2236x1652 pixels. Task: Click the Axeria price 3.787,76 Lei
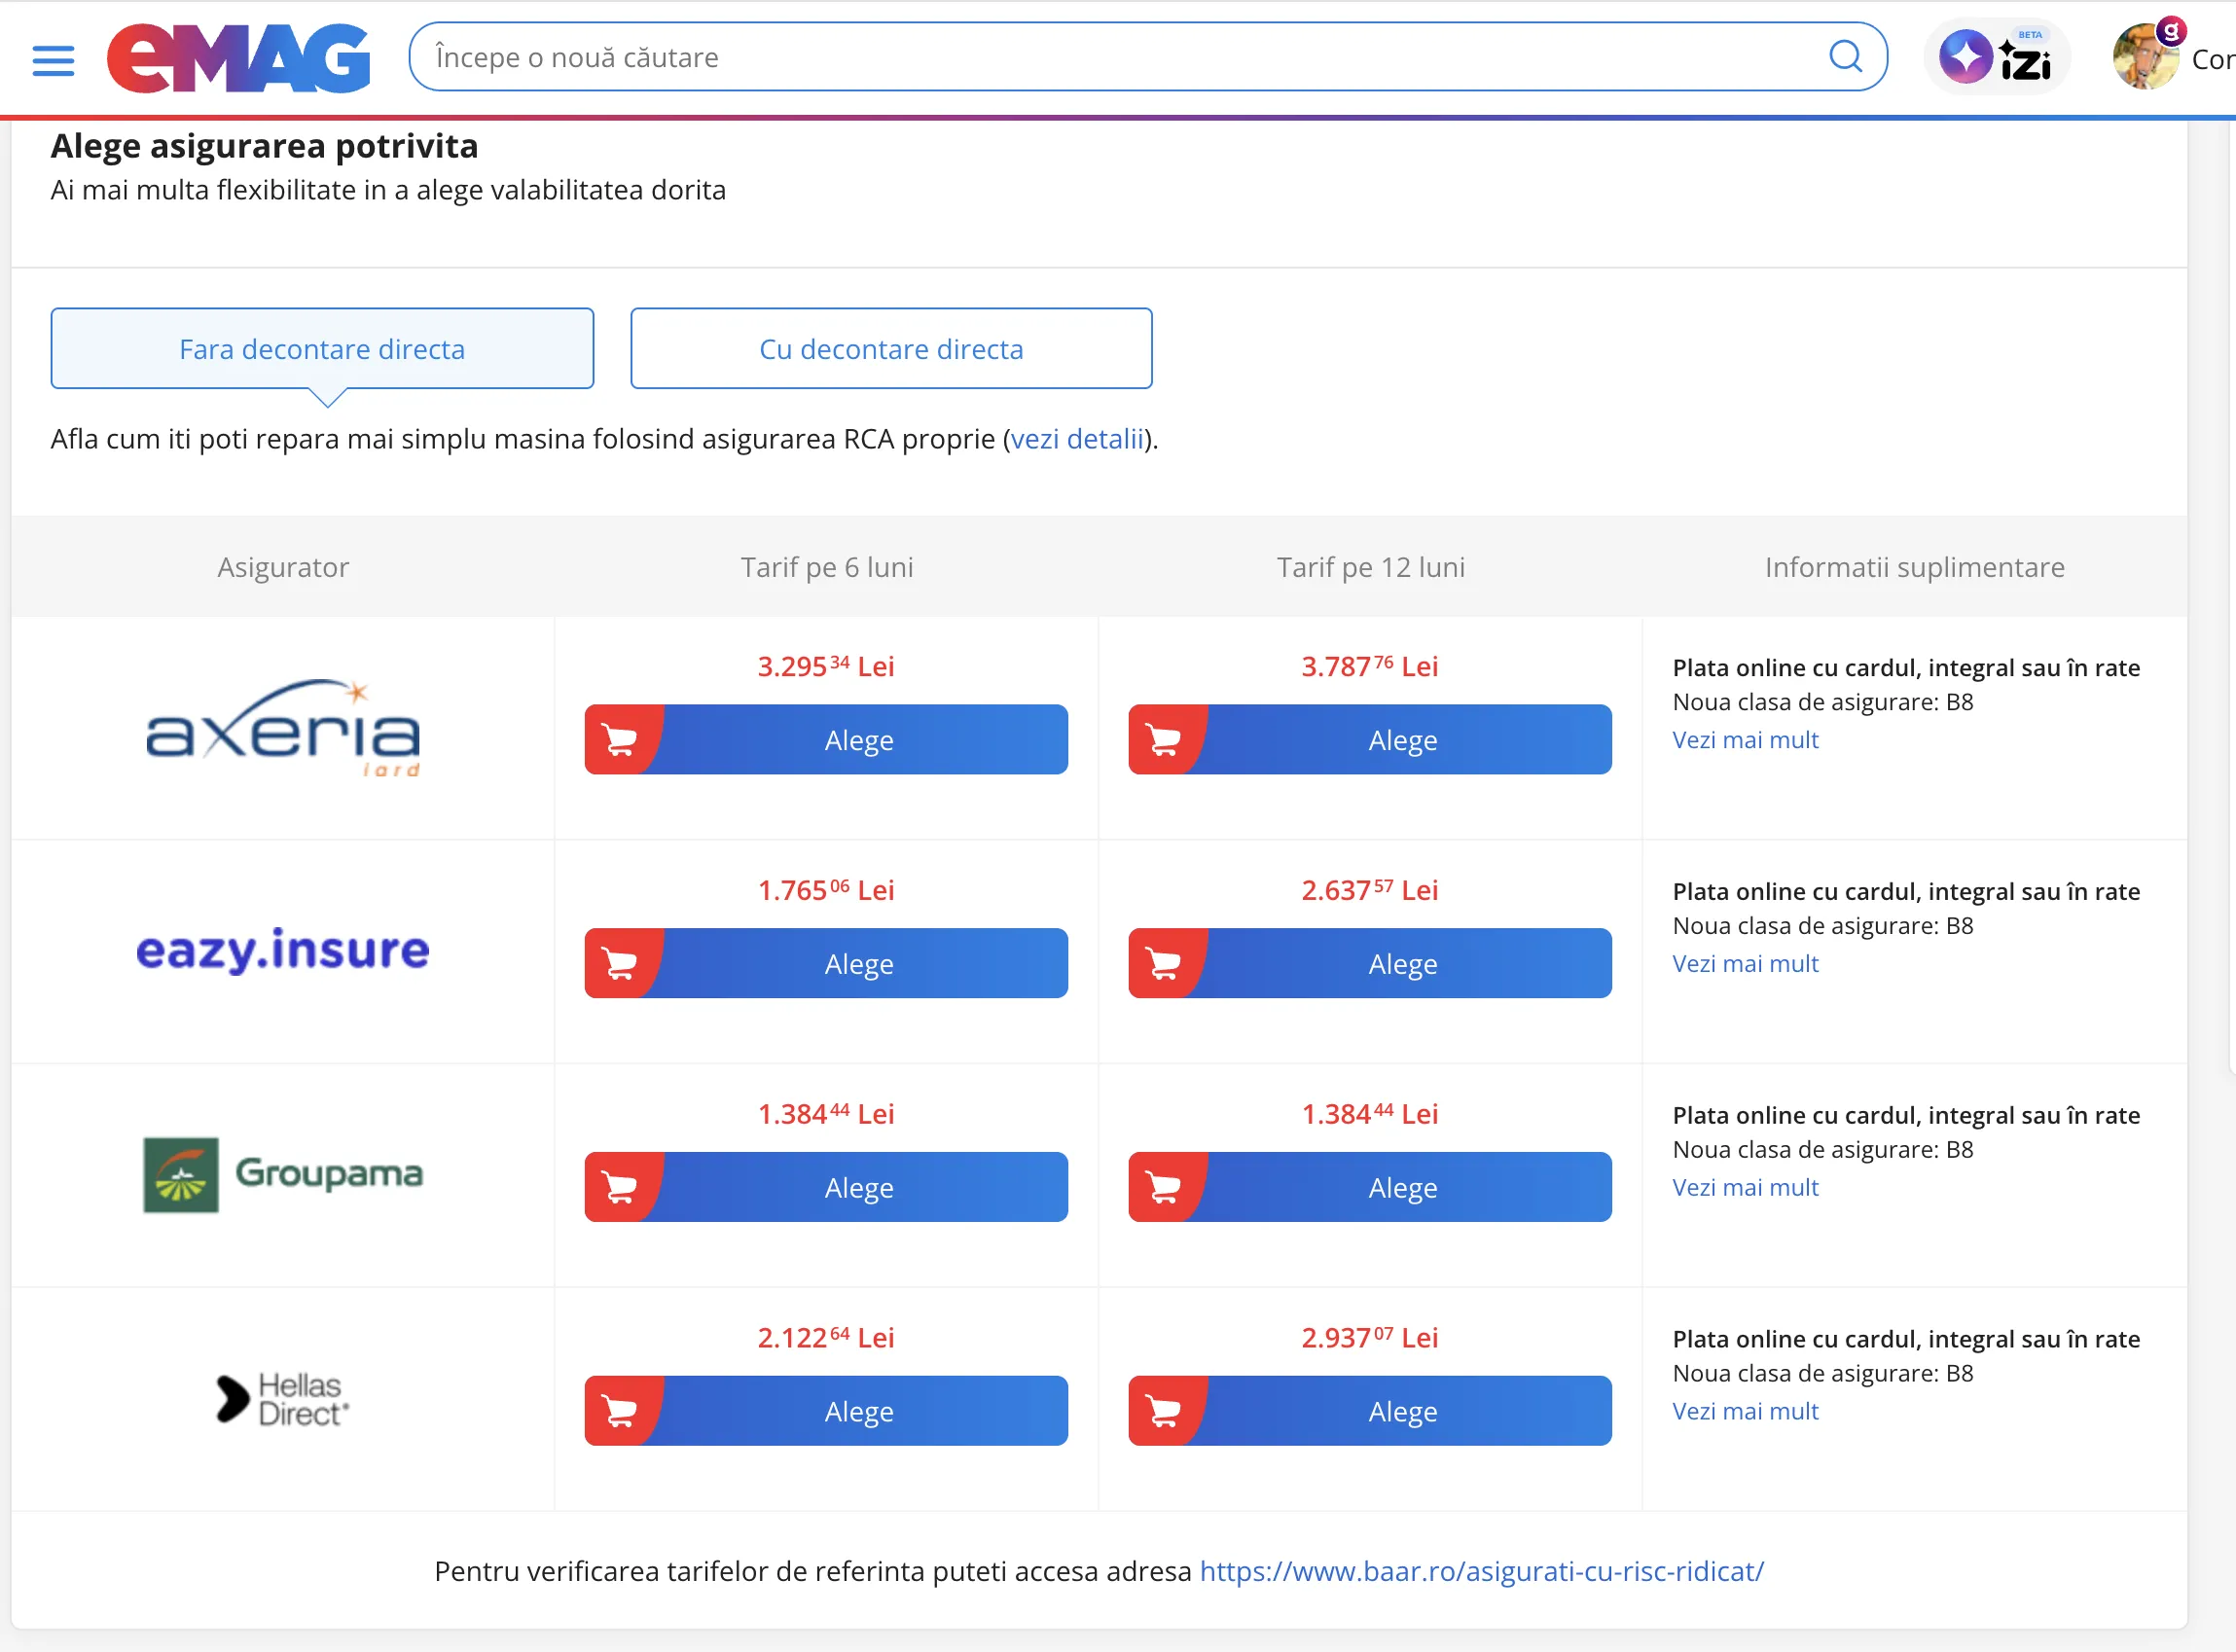[1370, 666]
